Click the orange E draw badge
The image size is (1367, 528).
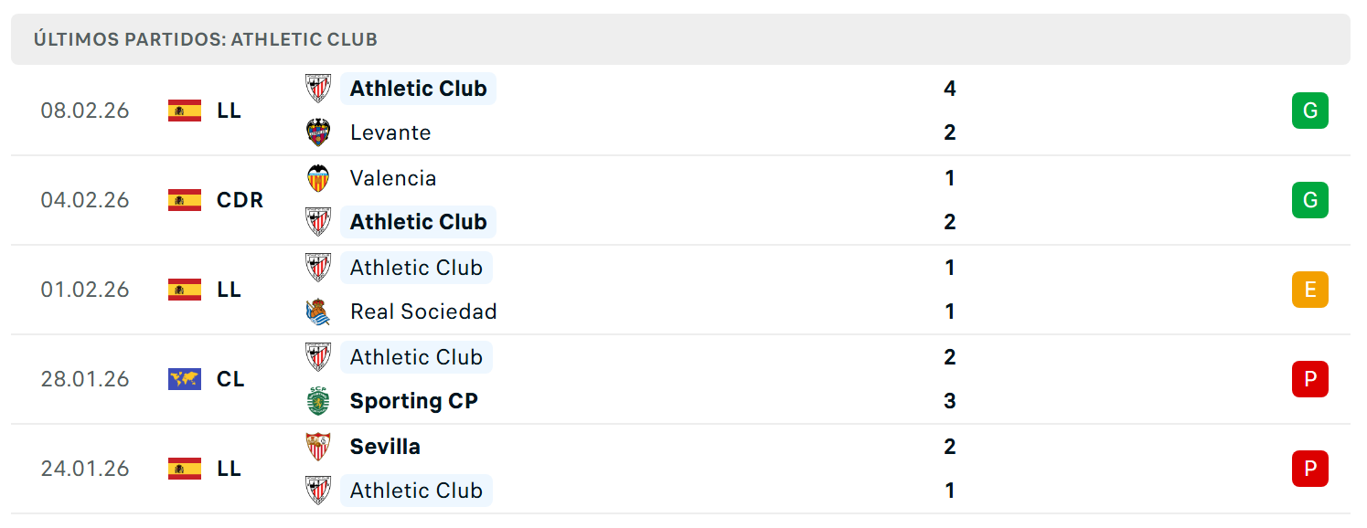click(1309, 290)
